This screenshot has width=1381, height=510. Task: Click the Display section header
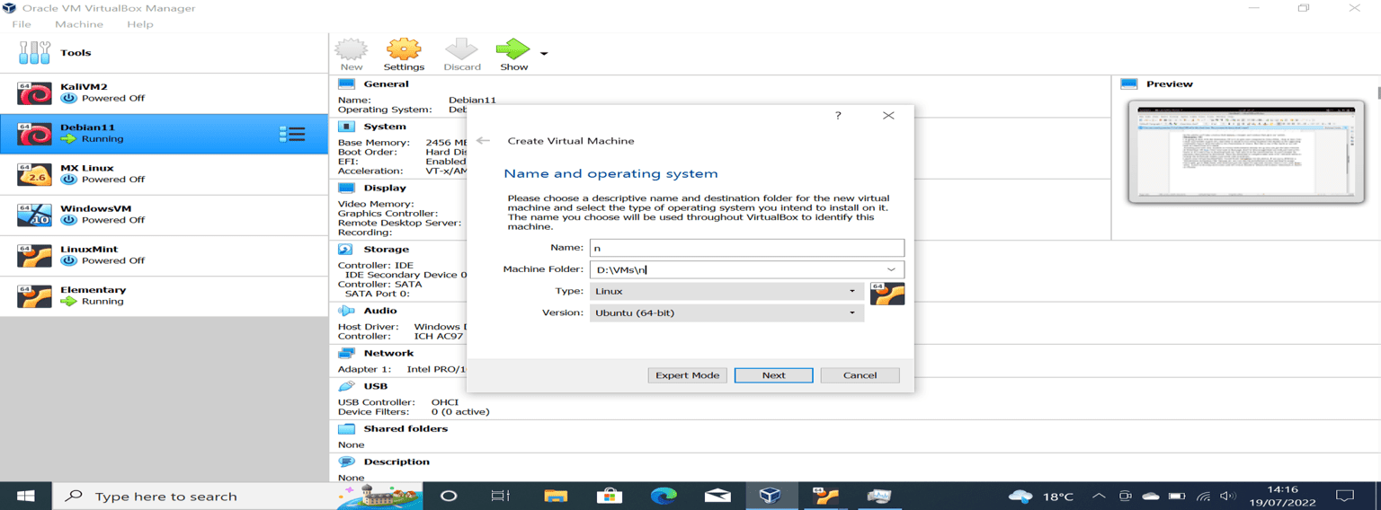385,188
